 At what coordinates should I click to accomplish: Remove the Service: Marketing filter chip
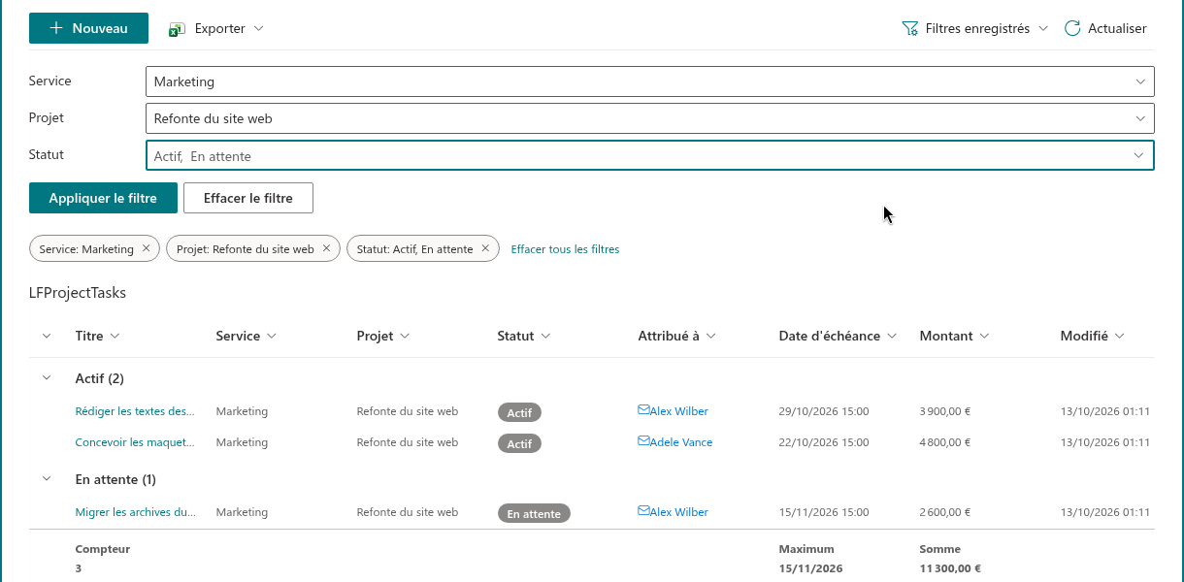pyautogui.click(x=147, y=248)
